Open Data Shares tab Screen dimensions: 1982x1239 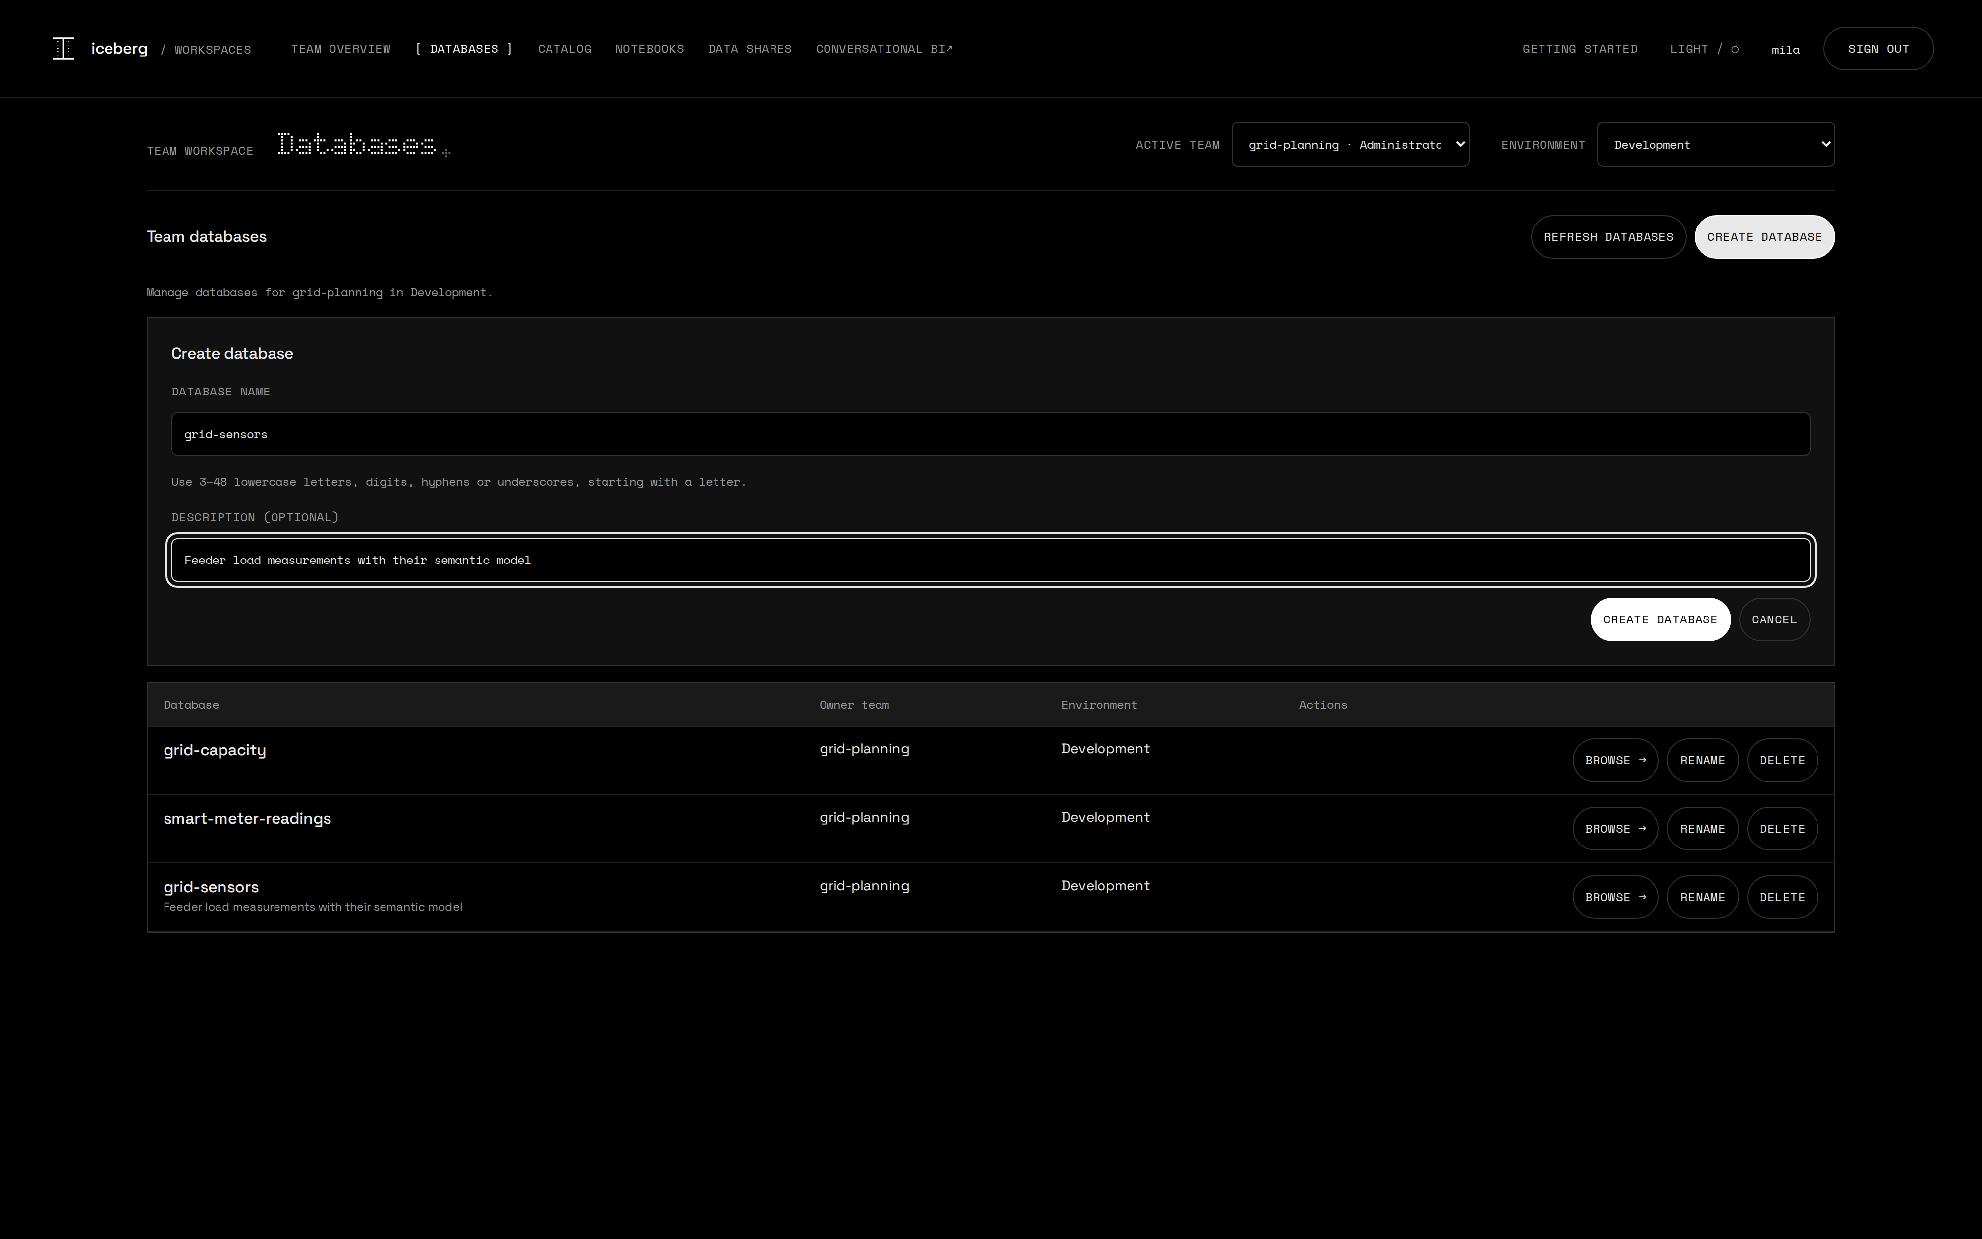(x=749, y=49)
